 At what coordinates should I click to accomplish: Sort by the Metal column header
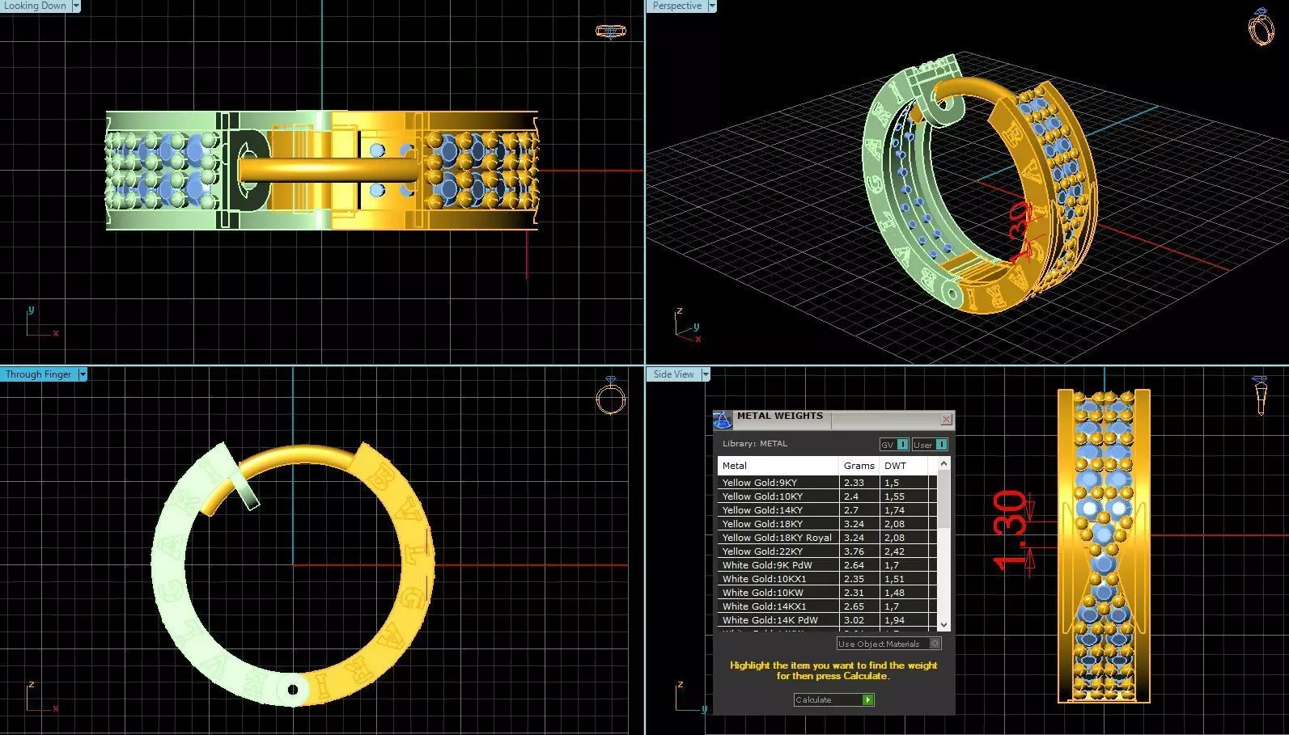point(778,466)
